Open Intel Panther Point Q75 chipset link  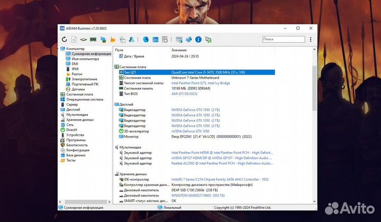pyautogui.click(x=201, y=83)
